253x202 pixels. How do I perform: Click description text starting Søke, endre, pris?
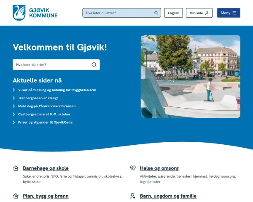click(73, 179)
